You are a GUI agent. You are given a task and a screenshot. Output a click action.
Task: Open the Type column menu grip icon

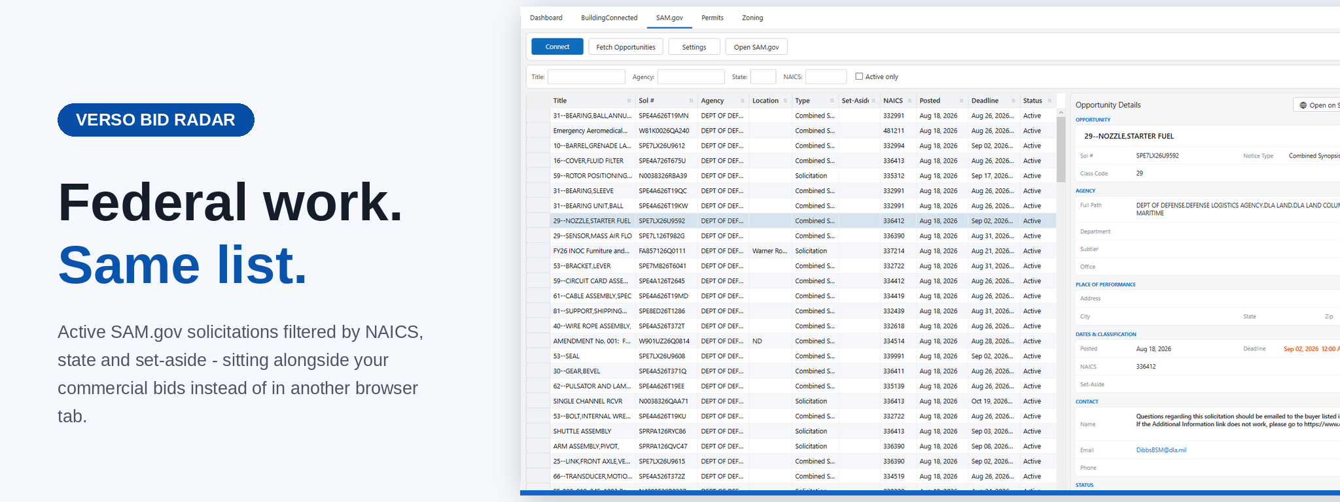click(x=832, y=101)
